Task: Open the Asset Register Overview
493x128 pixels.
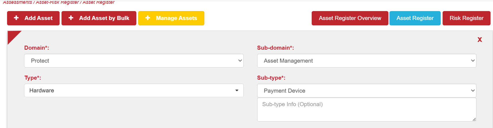Action: pyautogui.click(x=350, y=18)
